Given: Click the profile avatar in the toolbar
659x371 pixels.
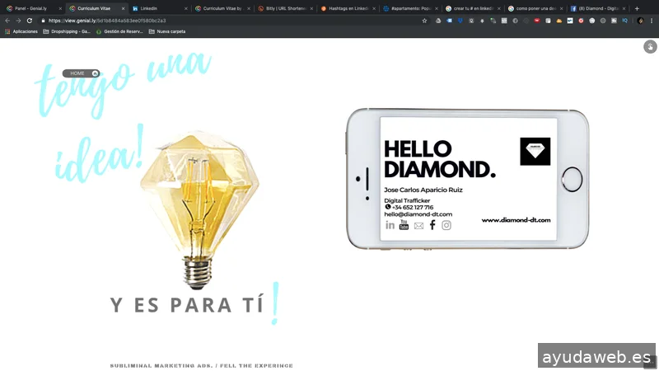Looking at the screenshot, I should click(x=641, y=21).
